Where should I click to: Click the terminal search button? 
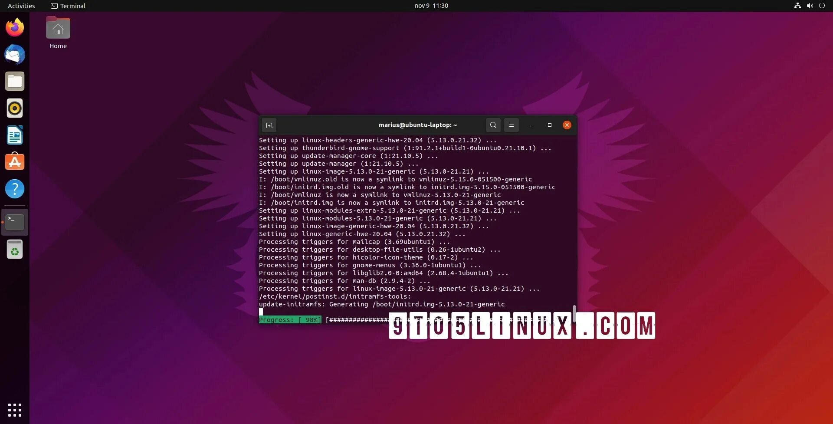[x=493, y=125]
